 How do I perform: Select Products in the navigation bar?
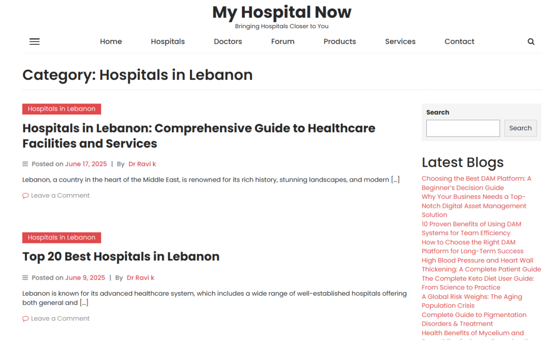340,42
